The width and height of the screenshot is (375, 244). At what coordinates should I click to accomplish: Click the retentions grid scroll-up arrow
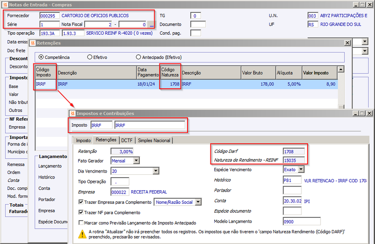[x=341, y=69]
